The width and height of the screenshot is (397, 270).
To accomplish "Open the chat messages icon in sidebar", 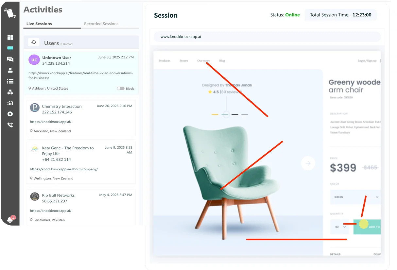I will coord(10,59).
